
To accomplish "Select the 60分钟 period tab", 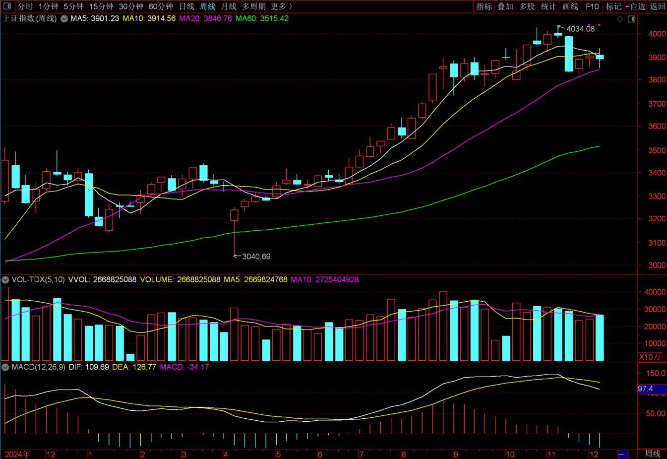I will 161,6.
